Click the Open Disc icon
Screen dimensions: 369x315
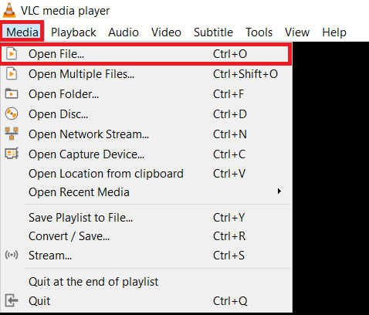pyautogui.click(x=12, y=113)
